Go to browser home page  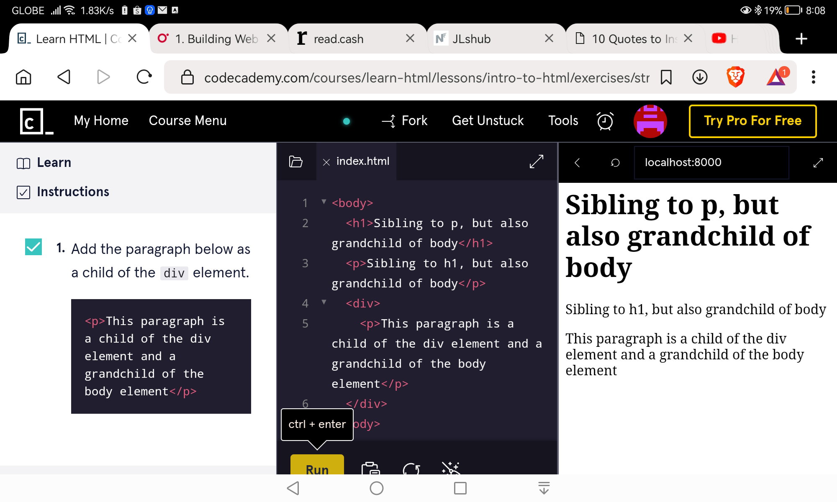tap(23, 77)
